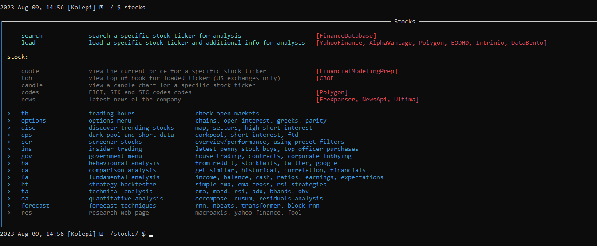Click the YahooFinance data source
The image size is (597, 246).
coord(341,43)
